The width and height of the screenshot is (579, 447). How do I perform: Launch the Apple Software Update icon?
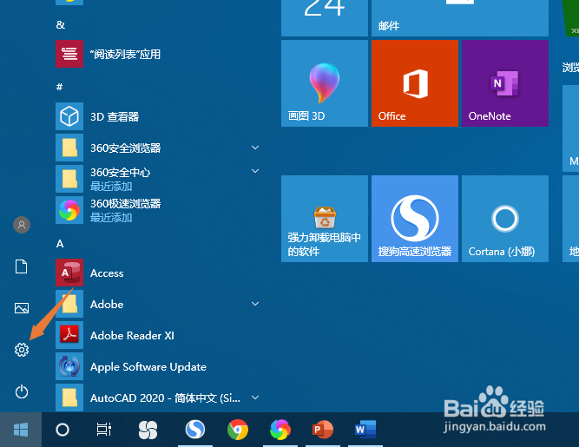pos(69,366)
